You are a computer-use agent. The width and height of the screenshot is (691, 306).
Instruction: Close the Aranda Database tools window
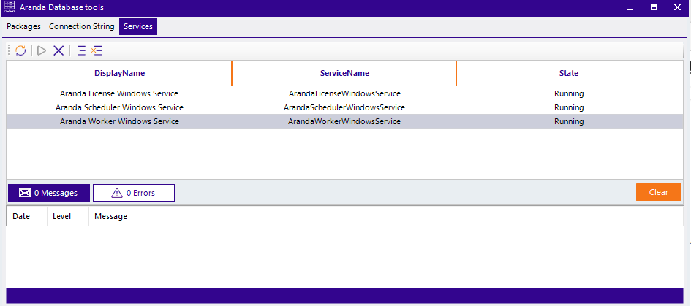pyautogui.click(x=677, y=7)
